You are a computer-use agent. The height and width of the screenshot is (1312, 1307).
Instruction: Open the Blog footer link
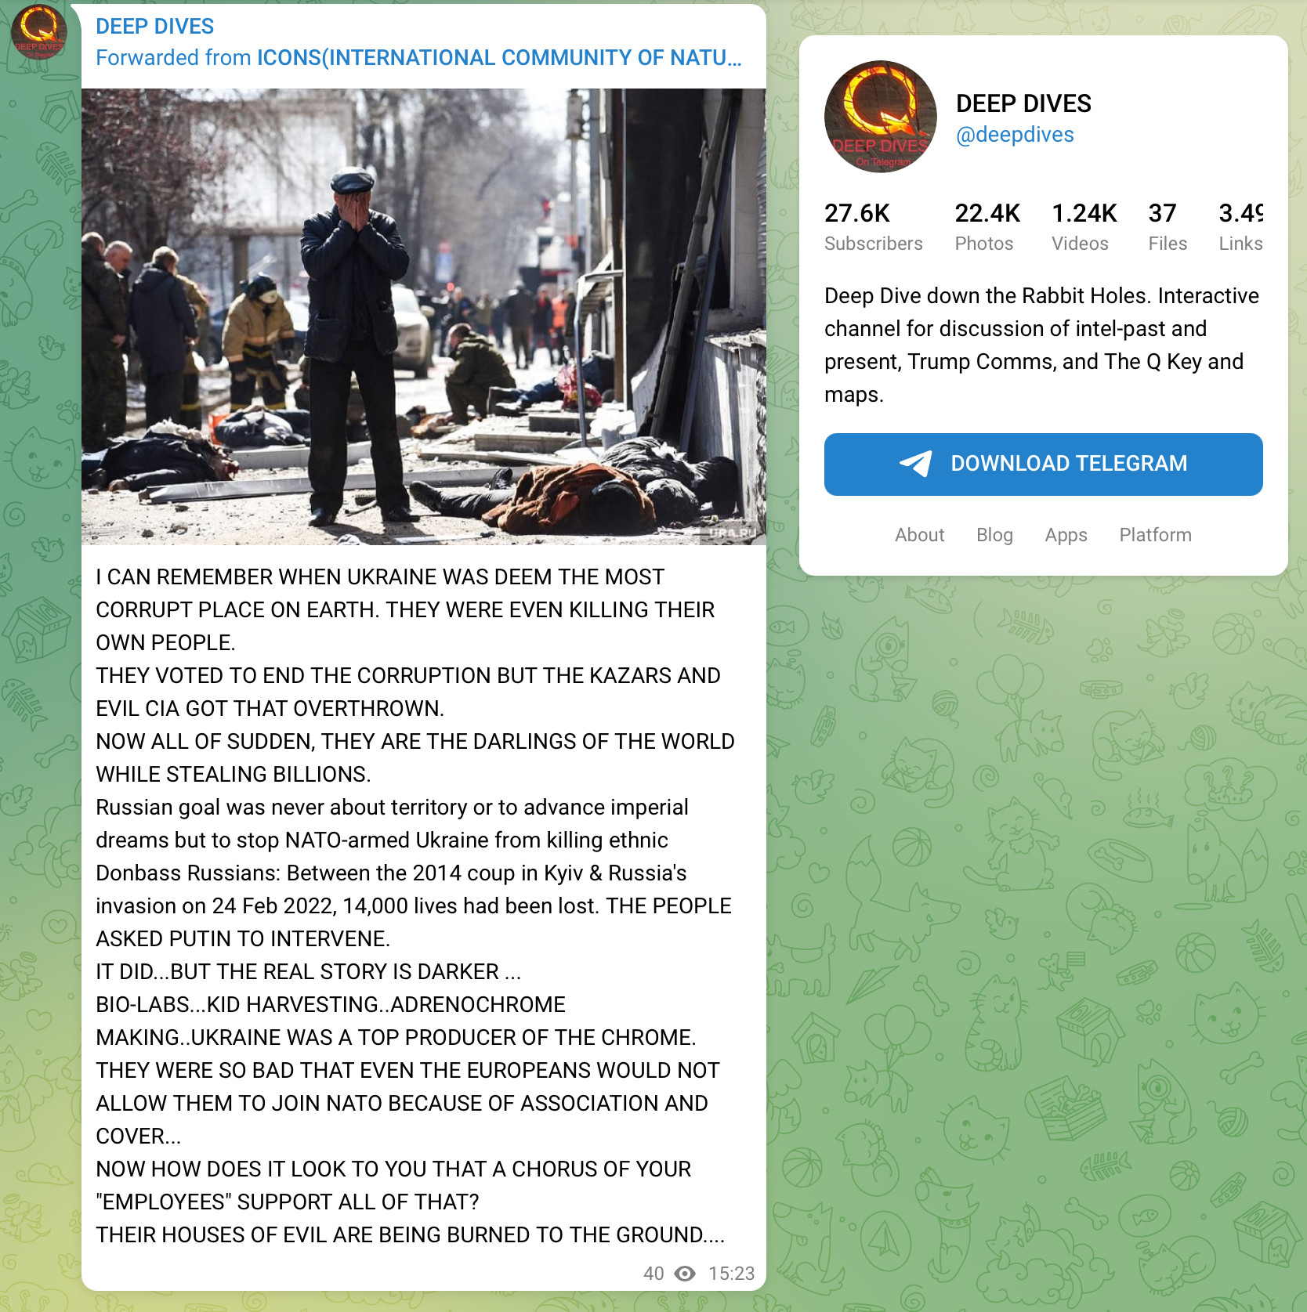tap(994, 535)
